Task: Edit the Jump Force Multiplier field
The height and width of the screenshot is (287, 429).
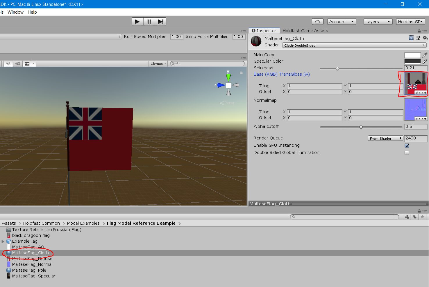Action: tap(239, 37)
